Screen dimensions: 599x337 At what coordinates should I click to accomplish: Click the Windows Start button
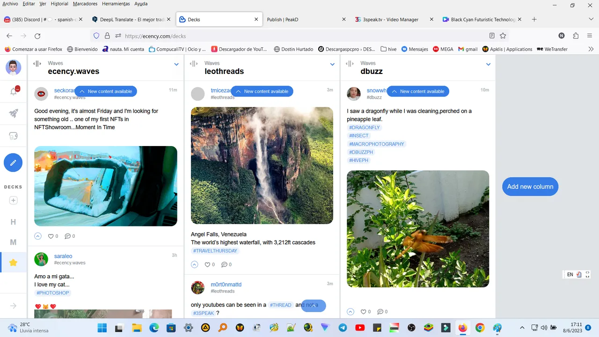[102, 328]
